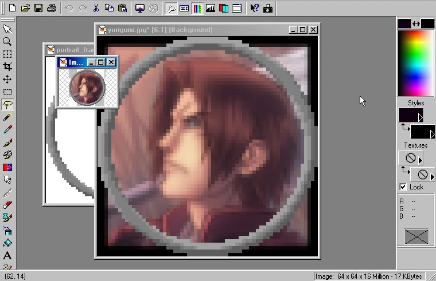The width and height of the screenshot is (436, 281).
Task: Select the Flood Fill bucket tool
Action: tap(7, 243)
